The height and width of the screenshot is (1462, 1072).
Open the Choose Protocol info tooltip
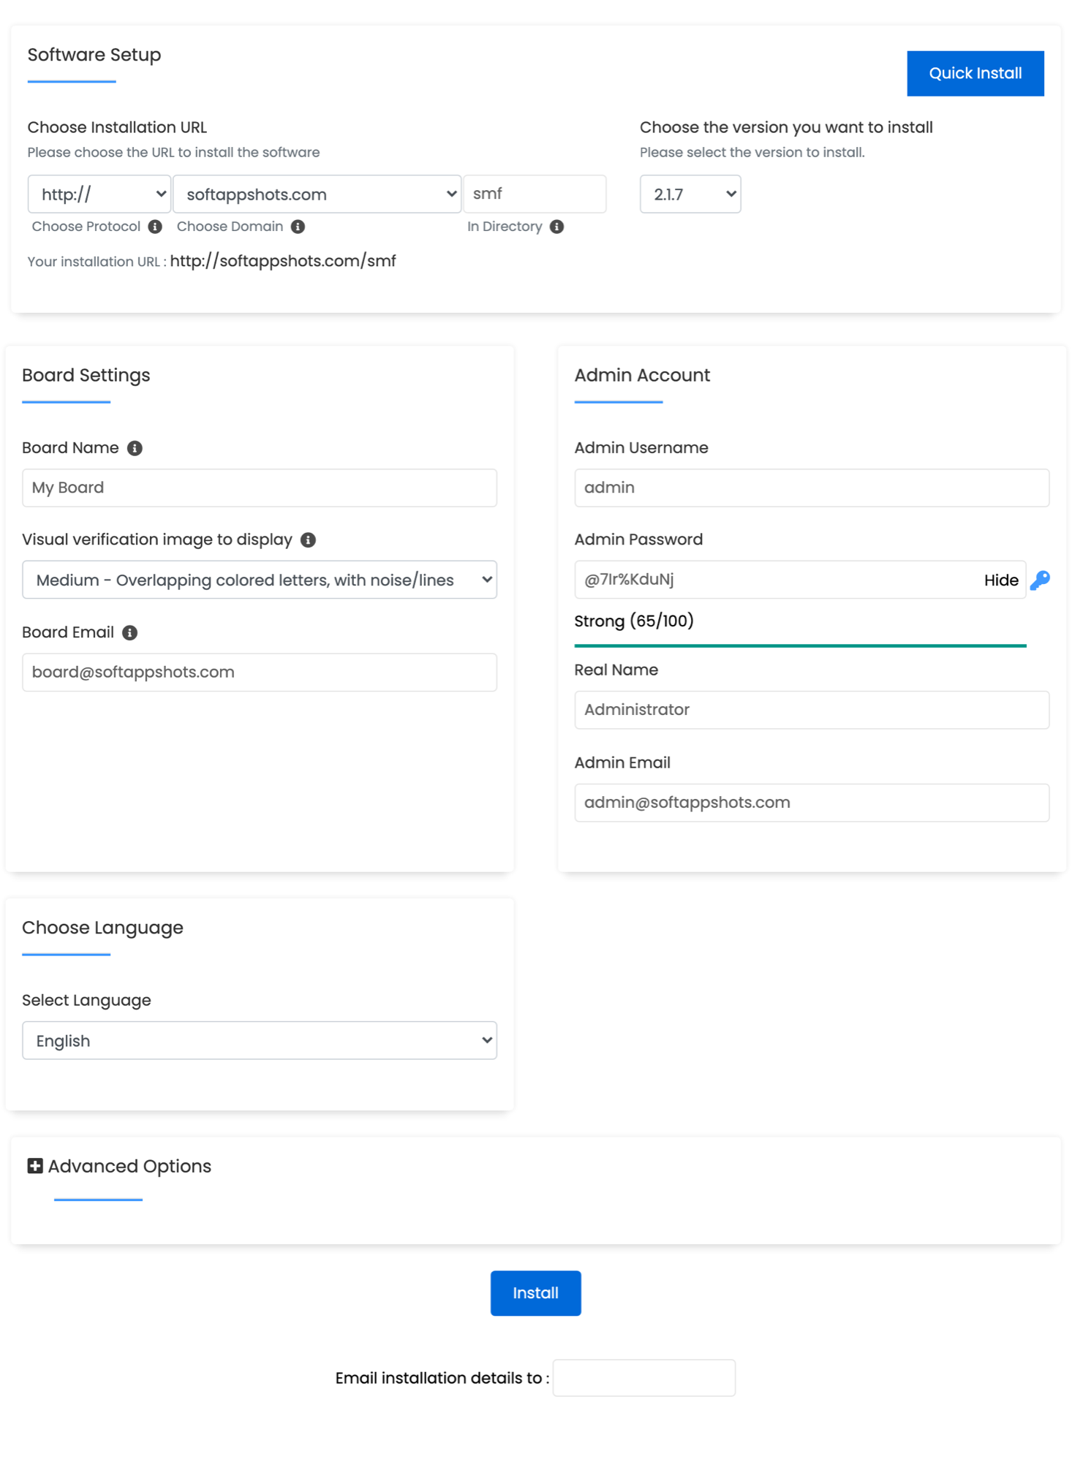pyautogui.click(x=154, y=227)
